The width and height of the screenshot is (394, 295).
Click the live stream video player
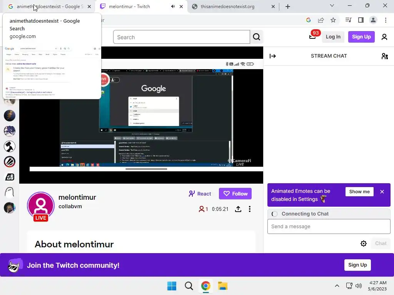(141, 115)
